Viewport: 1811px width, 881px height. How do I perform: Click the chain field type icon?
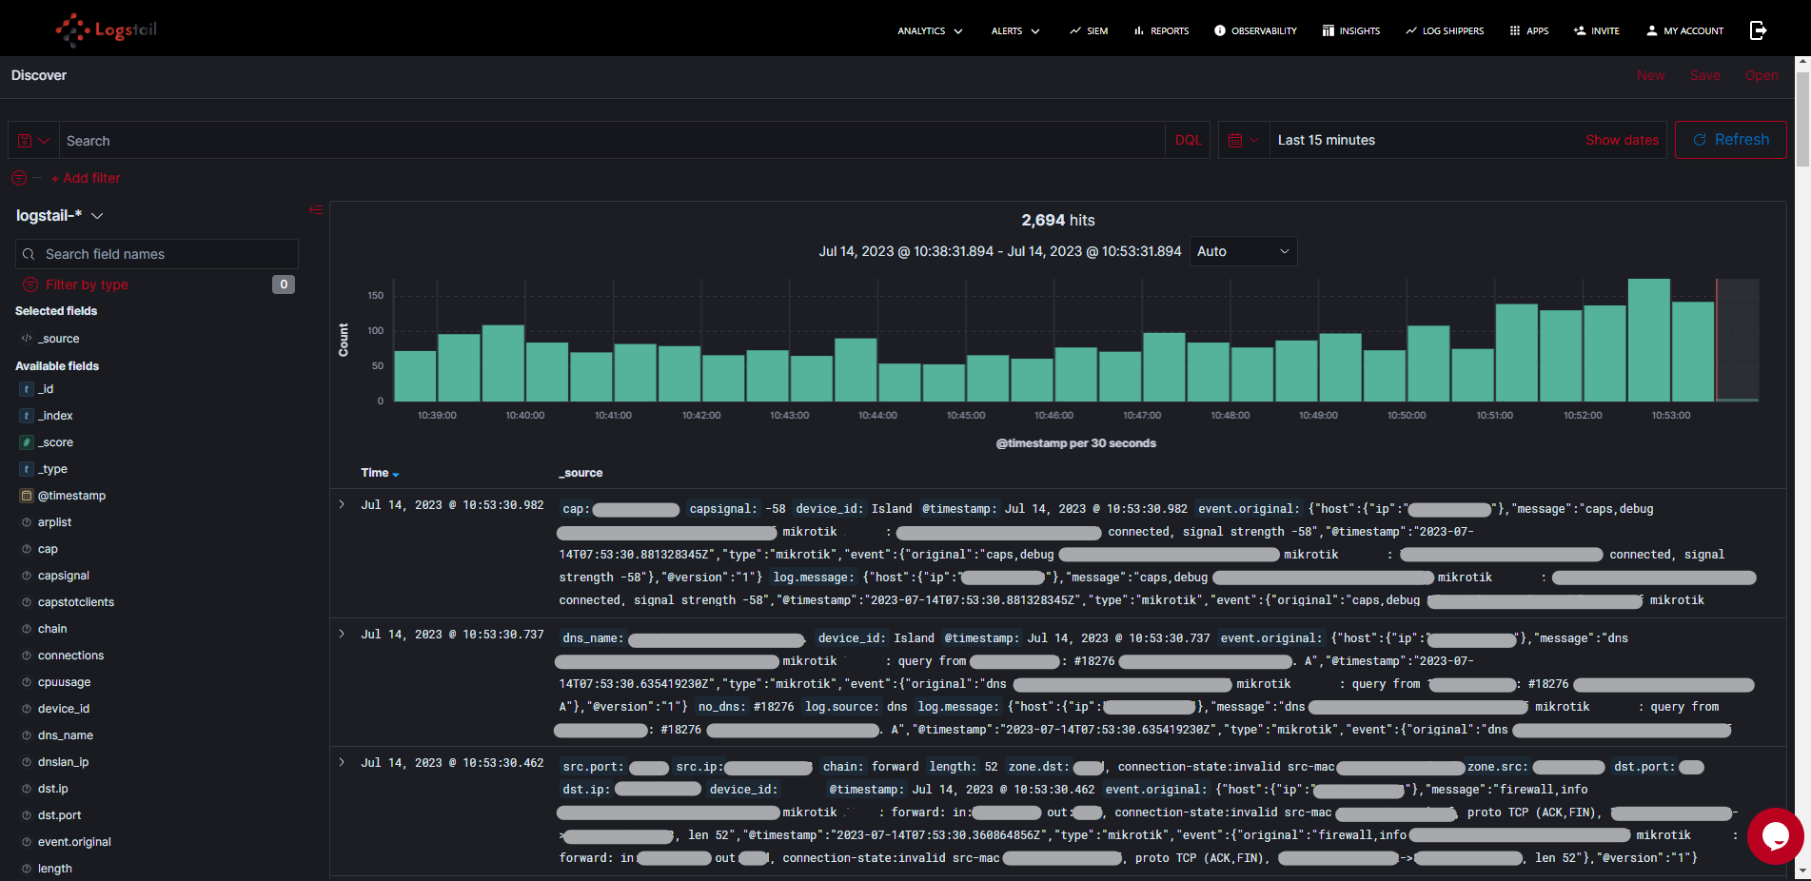[27, 629]
